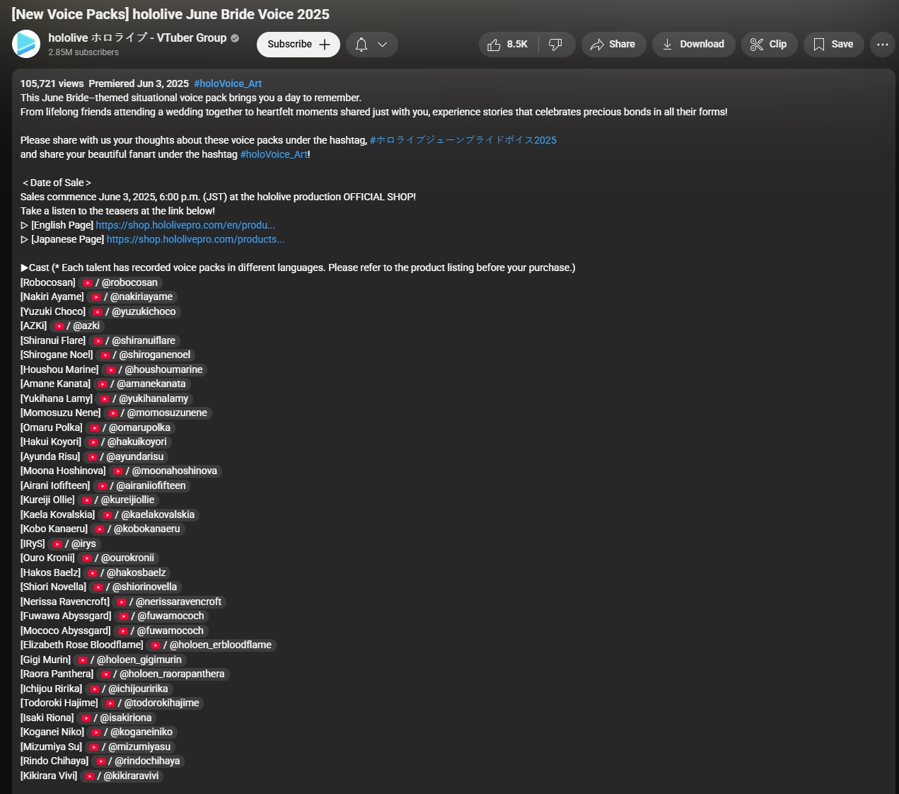This screenshot has width=899, height=794.
Task: Open @robocosan channel chip
Action: coord(120,282)
